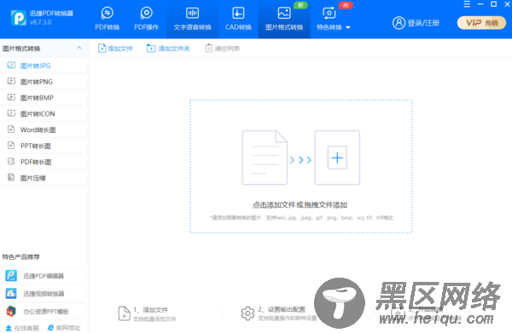Open 迅捷PDF编辑器 product recommendation
This screenshot has width=512, height=333.
[44, 276]
